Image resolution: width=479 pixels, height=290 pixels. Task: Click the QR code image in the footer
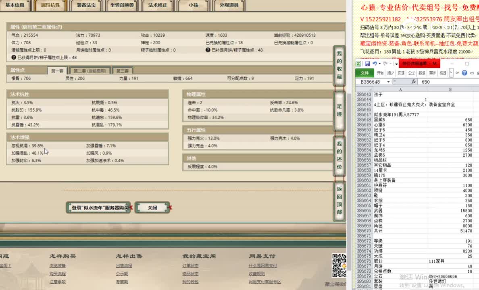339,265
